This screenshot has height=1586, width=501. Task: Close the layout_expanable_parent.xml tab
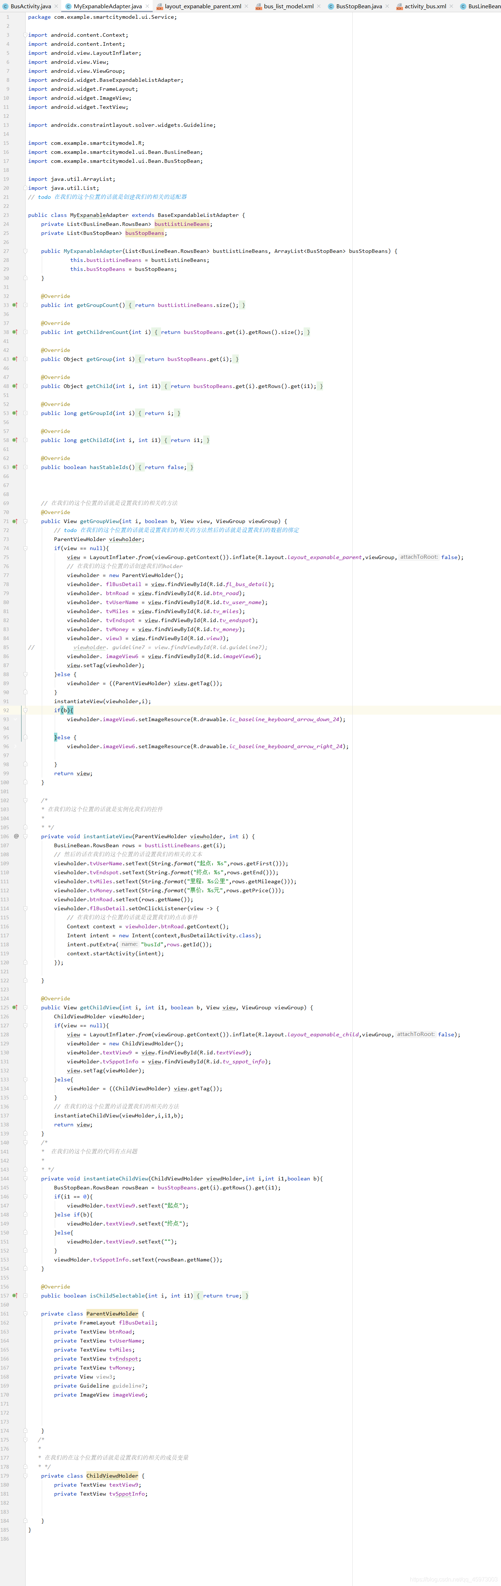tap(247, 6)
